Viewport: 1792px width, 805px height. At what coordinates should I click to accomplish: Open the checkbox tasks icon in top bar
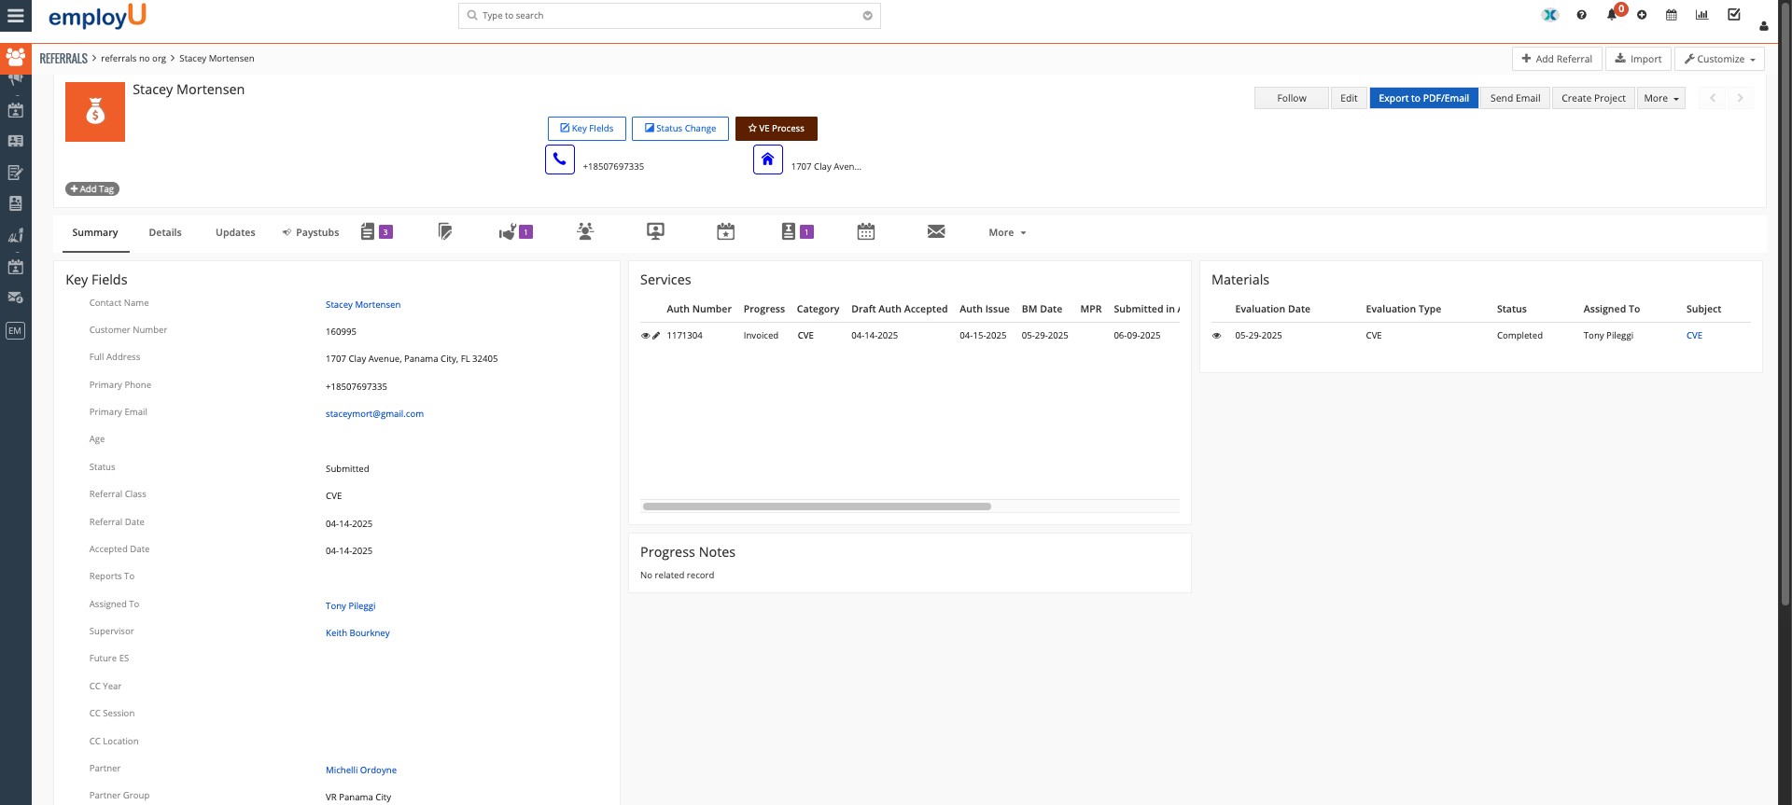[1733, 15]
